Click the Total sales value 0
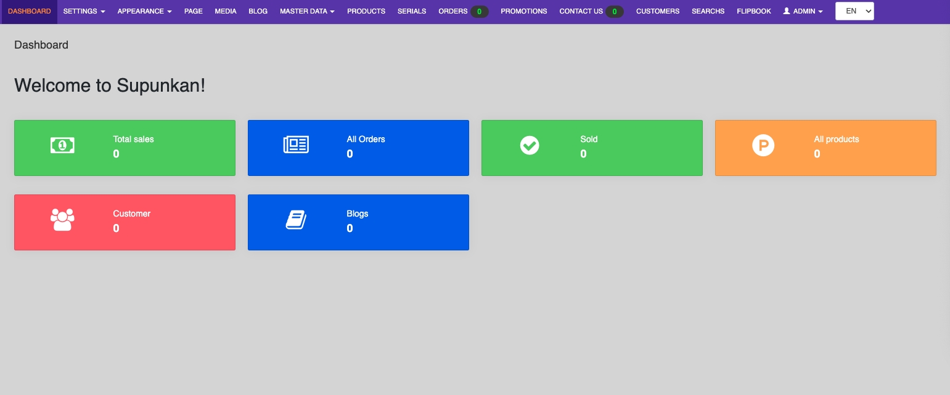This screenshot has height=395, width=950. coord(117,154)
